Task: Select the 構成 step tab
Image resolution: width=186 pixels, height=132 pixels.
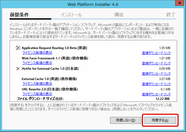Action: pyautogui.click(x=119, y=15)
